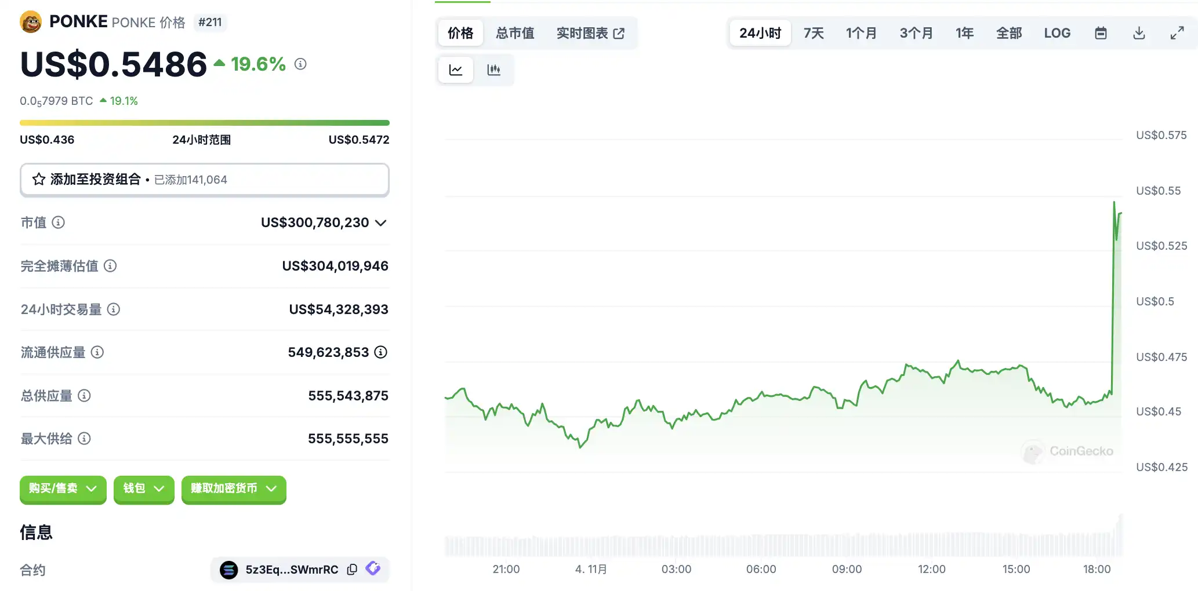Switch to the 总市值 tab
Screen dimensions: 1198x591
click(515, 33)
